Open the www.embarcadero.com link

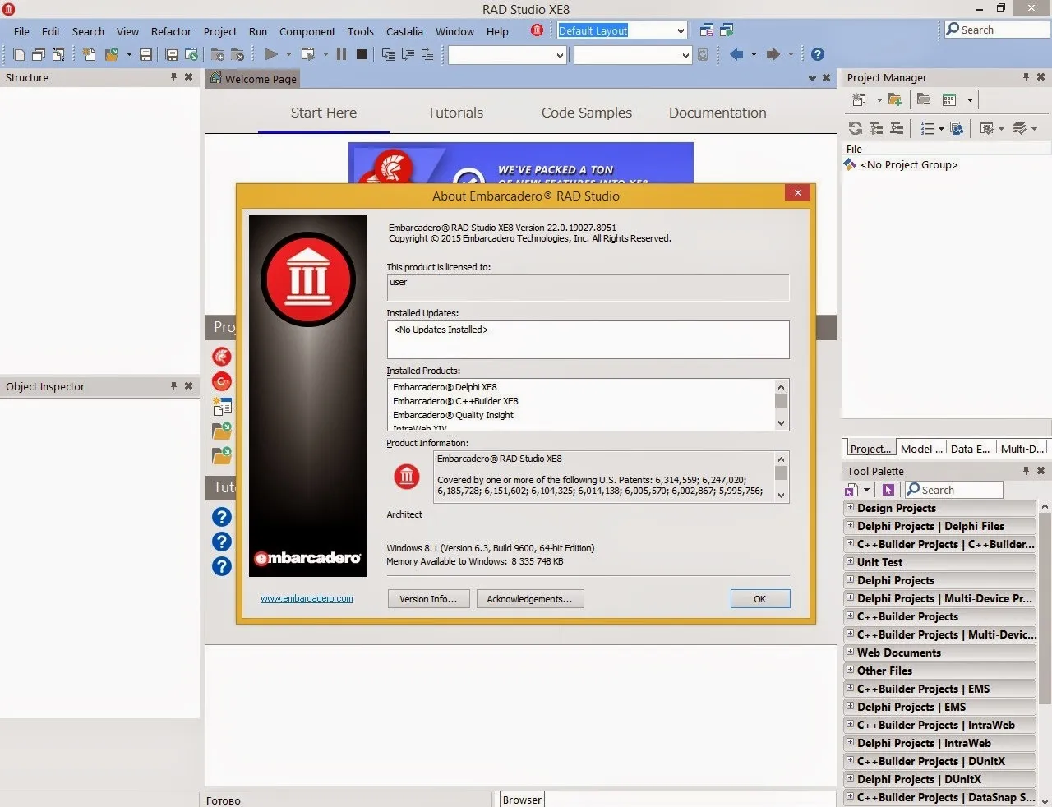pyautogui.click(x=307, y=598)
